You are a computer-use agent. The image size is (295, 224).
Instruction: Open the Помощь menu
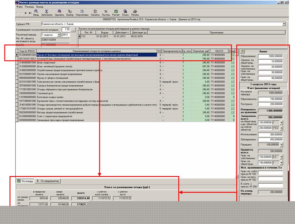[x=29, y=6]
